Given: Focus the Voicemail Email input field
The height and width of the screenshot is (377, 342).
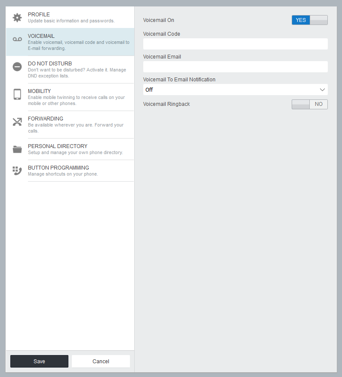Looking at the screenshot, I should (x=235, y=67).
